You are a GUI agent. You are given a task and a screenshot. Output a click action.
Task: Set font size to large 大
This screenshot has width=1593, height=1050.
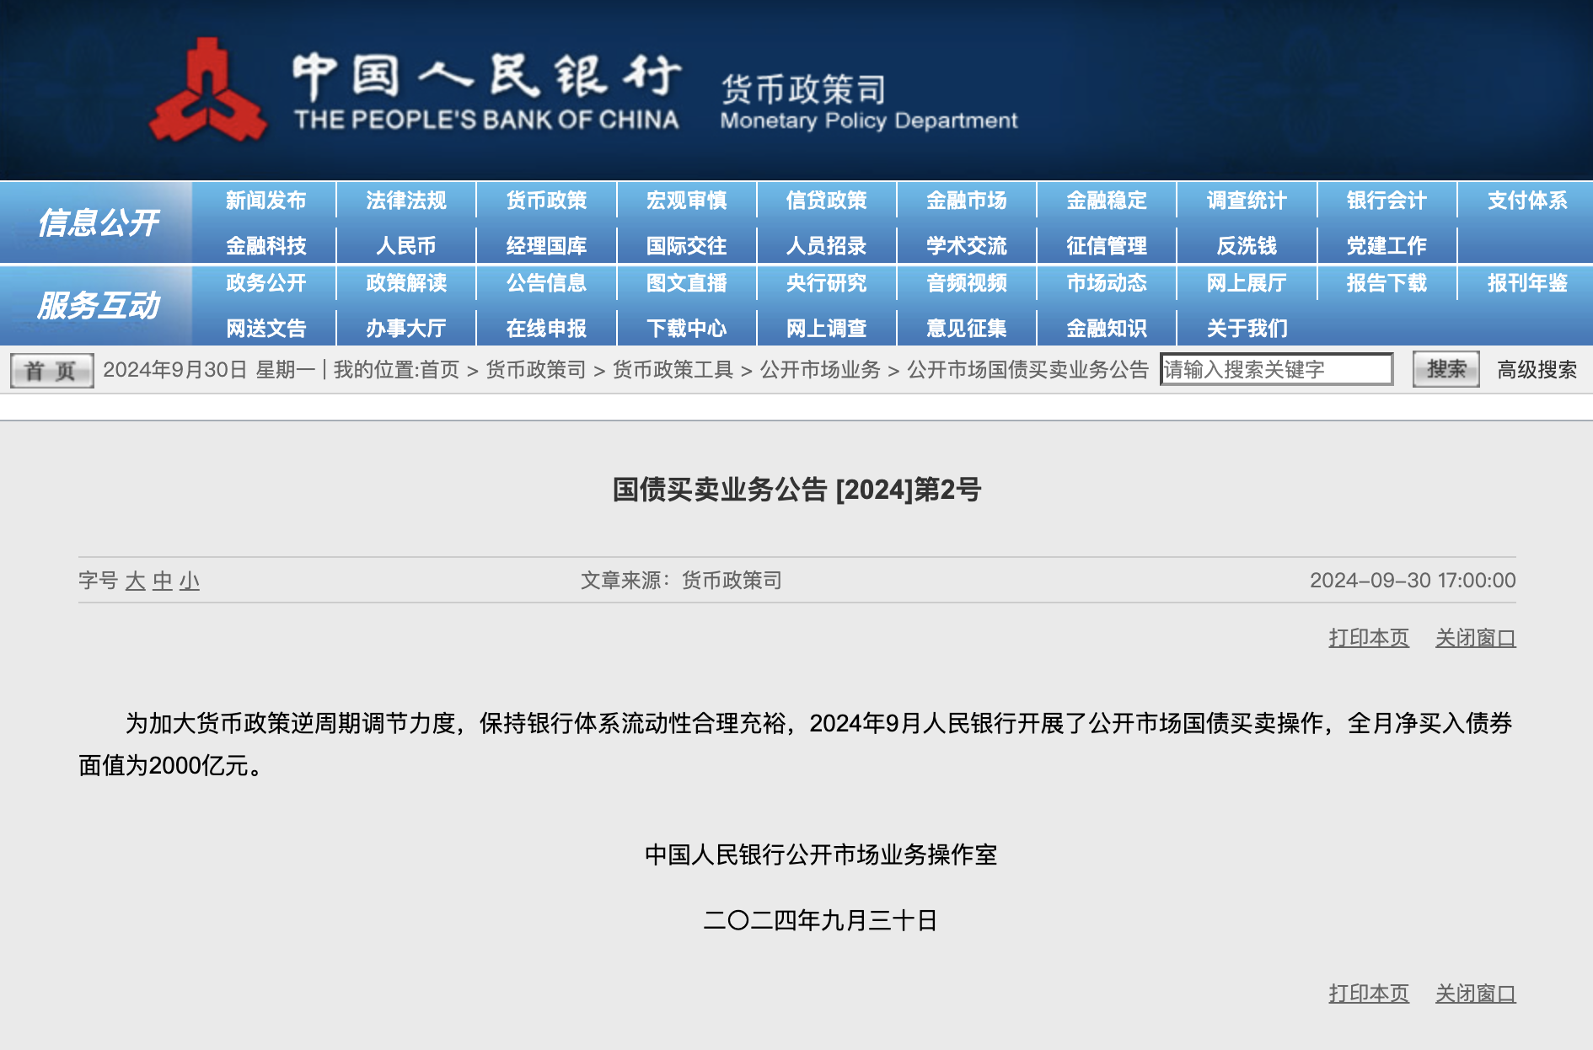[135, 581]
